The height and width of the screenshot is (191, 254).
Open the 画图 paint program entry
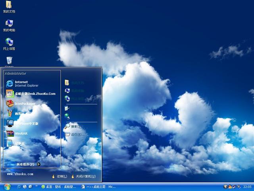[x=18, y=113]
